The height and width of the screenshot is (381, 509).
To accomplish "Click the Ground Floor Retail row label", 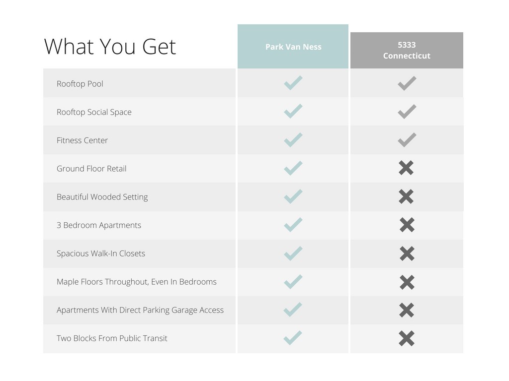I will 91,169.
